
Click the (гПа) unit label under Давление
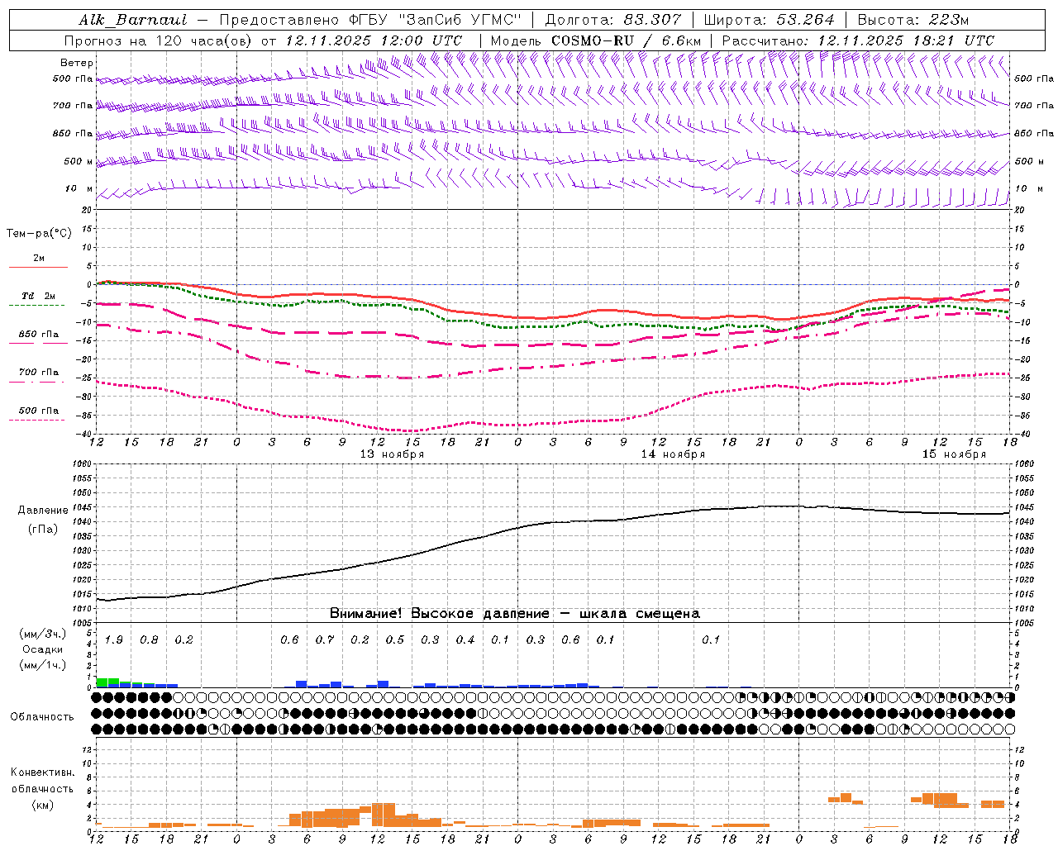(43, 530)
